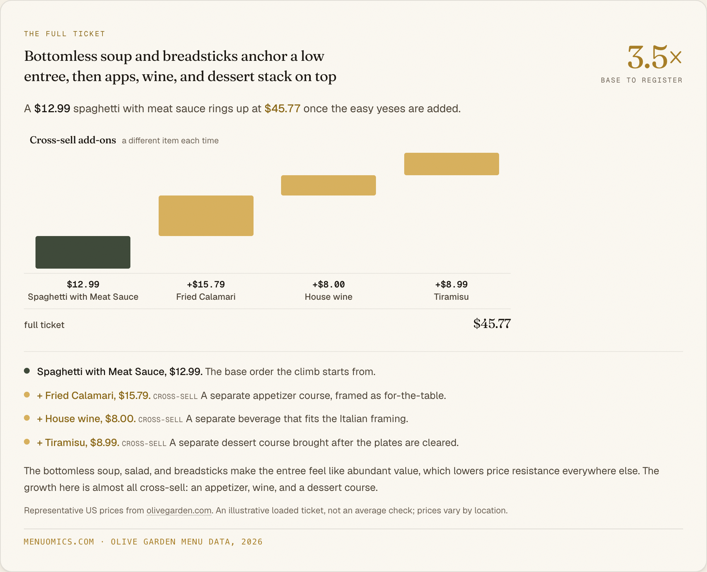This screenshot has width=707, height=572.
Task: Click the 3.5× base-to-register figure
Action: coord(654,57)
